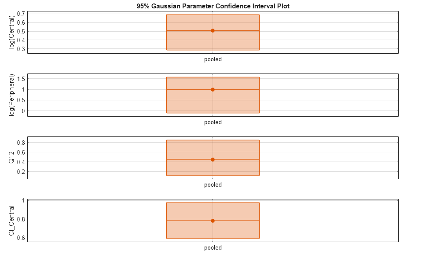Select the log(Peripheral) estimate marker dot
This screenshot has width=422, height=254.
(213, 89)
